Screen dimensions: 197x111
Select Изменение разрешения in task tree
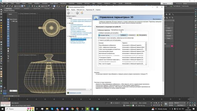pos(77,25)
